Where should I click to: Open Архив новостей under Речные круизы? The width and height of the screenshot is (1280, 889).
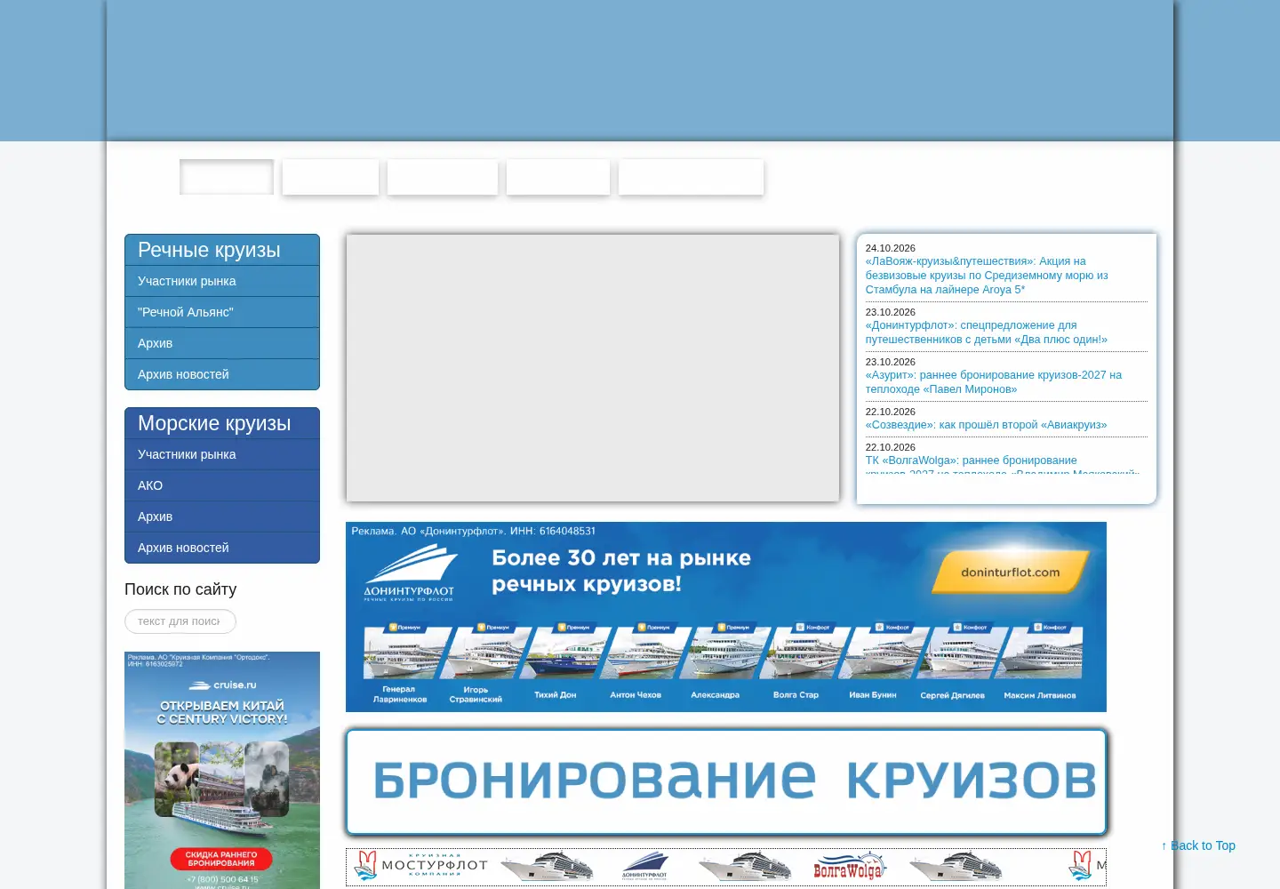222,374
